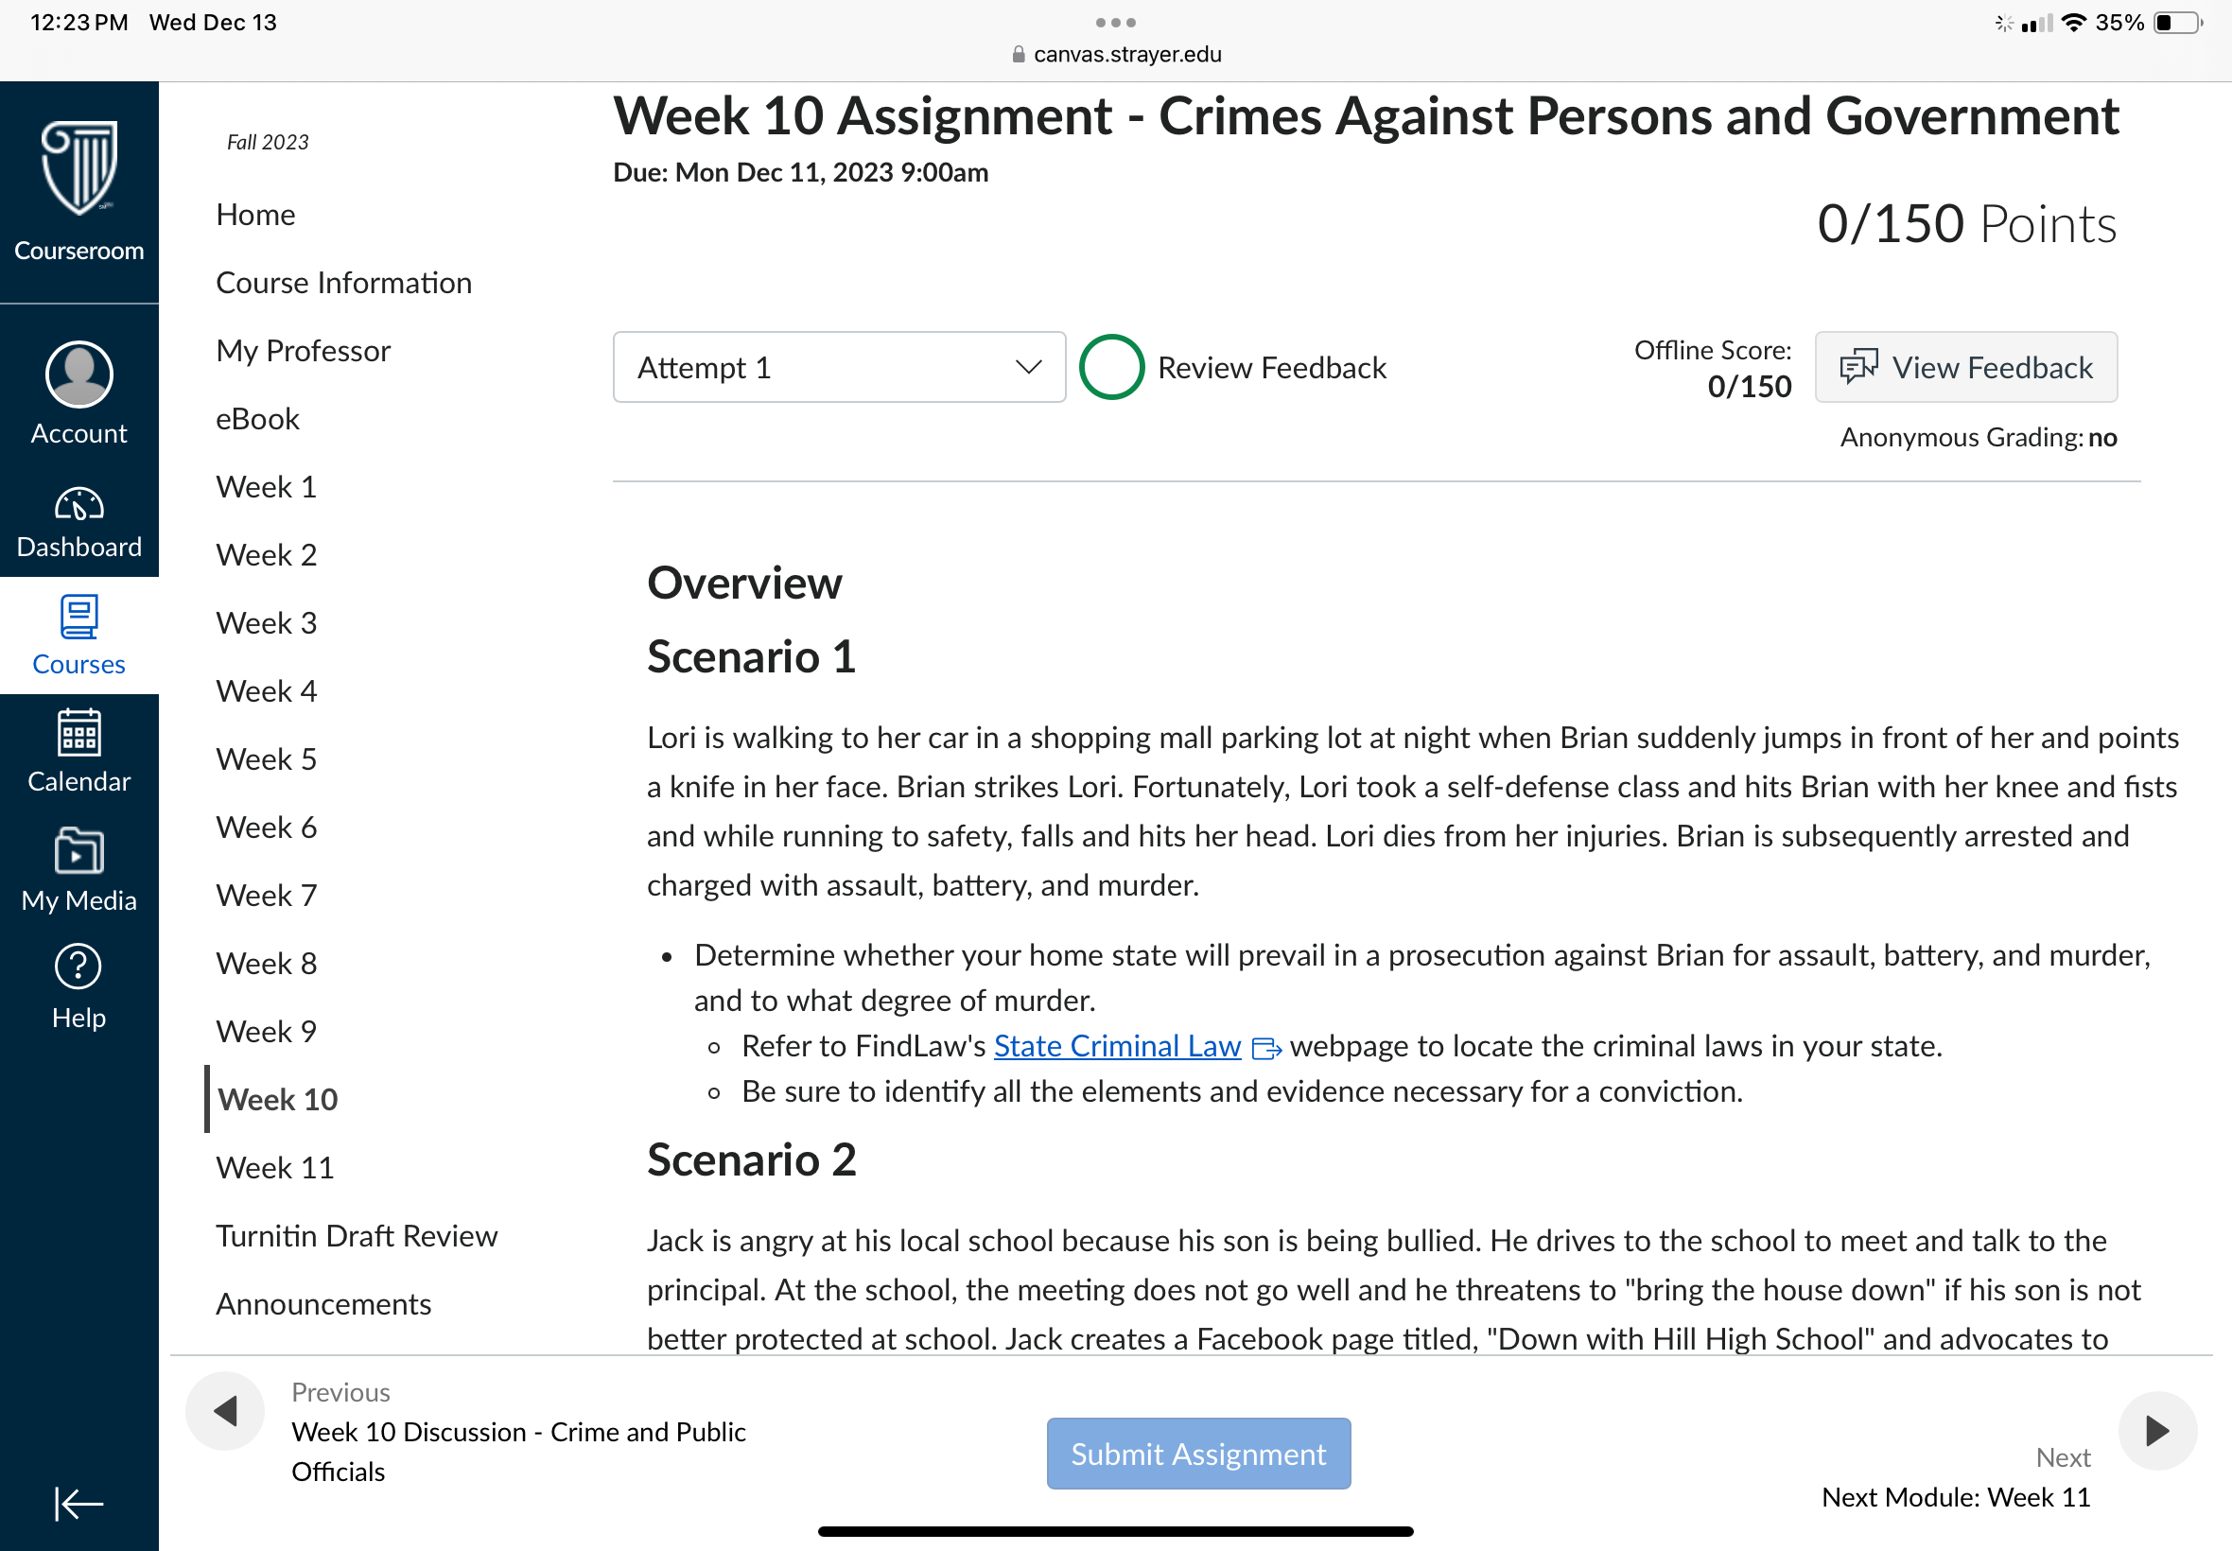
Task: Open Courses book icon
Action: pos(78,616)
